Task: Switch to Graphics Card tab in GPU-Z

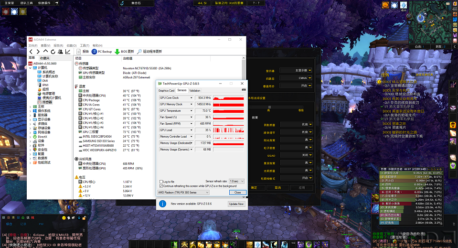Action: point(166,91)
